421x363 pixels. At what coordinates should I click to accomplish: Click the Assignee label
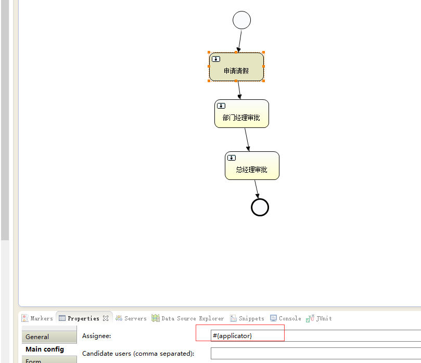96,336
